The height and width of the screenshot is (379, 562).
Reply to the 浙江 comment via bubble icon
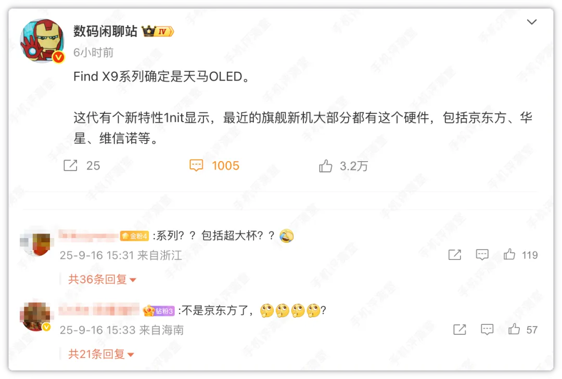pos(482,255)
